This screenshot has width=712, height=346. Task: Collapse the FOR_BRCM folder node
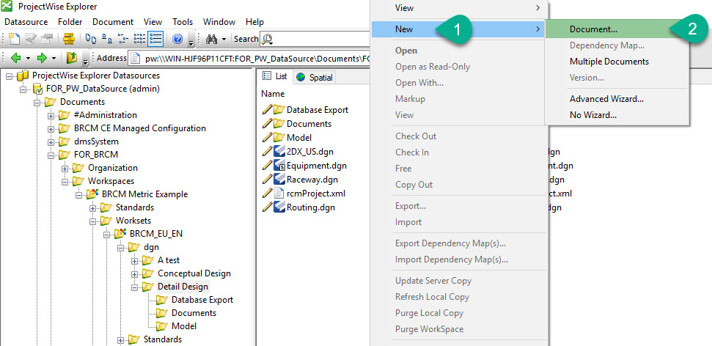[x=51, y=155]
